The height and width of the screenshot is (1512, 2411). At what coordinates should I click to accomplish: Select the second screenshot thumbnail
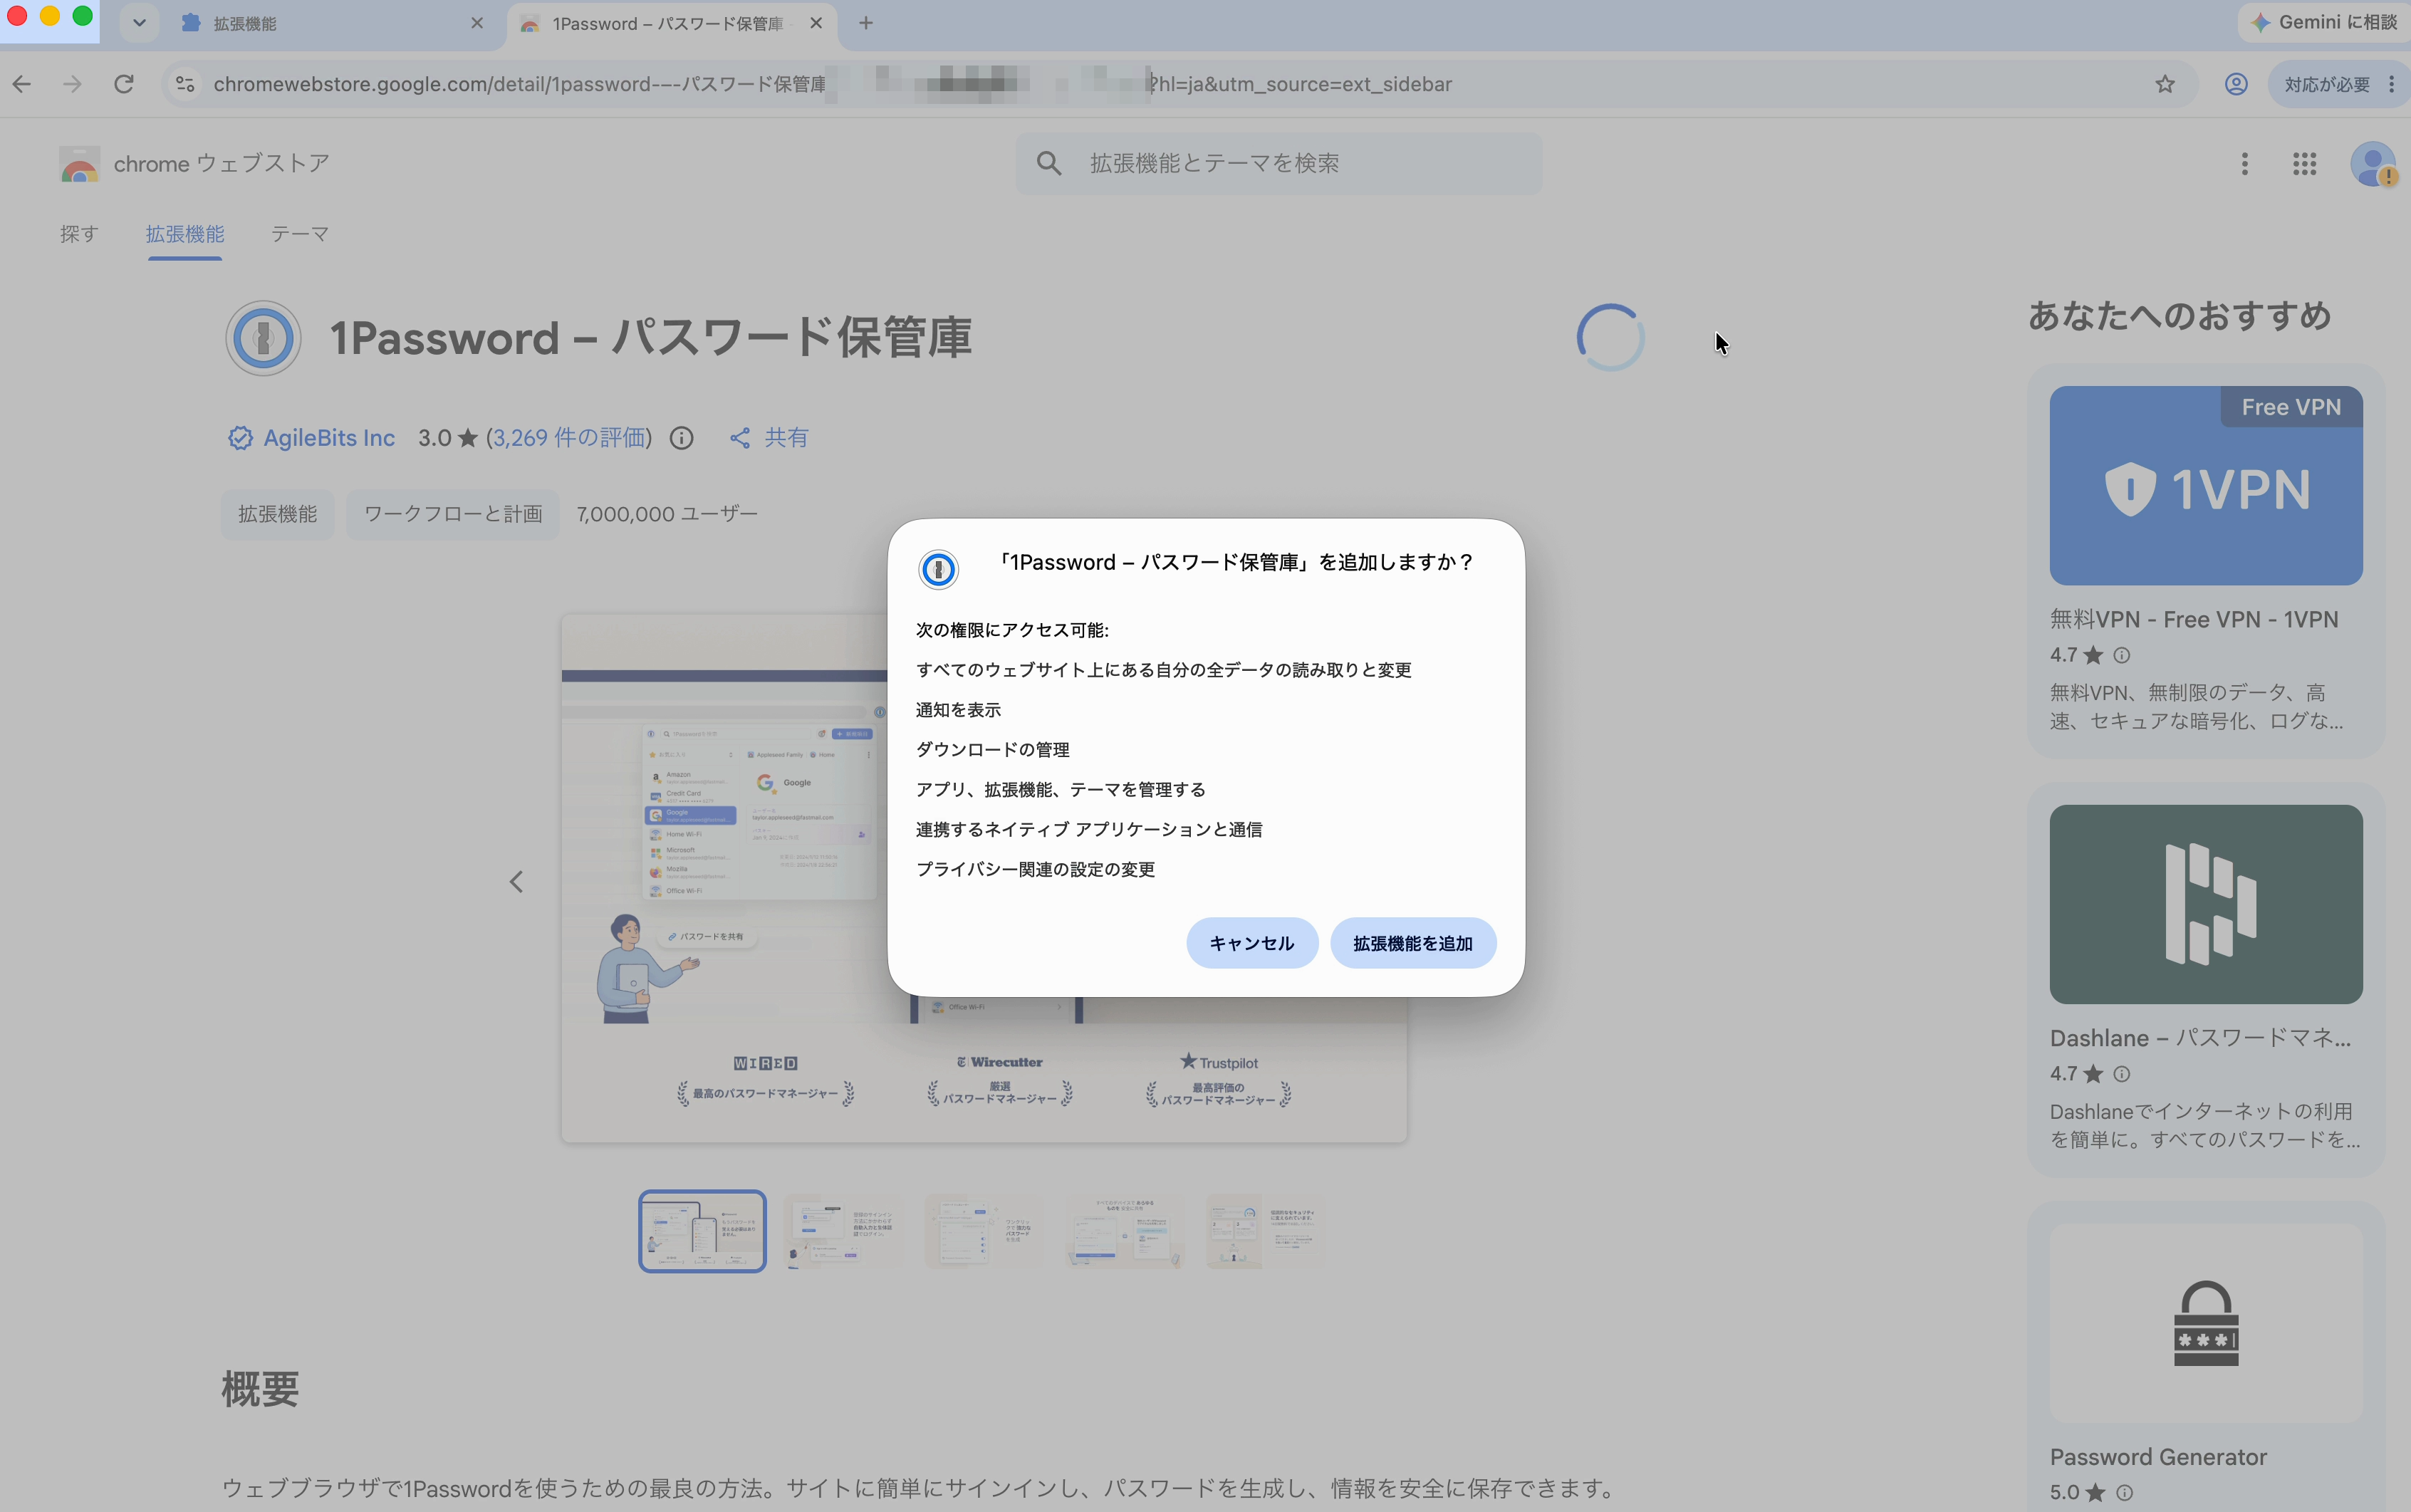pyautogui.click(x=843, y=1231)
